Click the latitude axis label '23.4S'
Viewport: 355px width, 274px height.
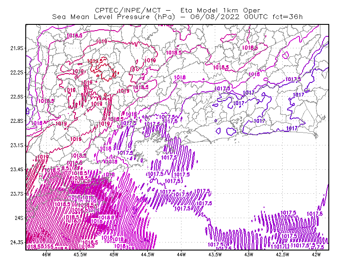coord(17,169)
